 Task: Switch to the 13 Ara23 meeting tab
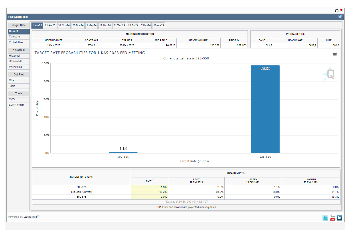pyautogui.click(x=50, y=25)
